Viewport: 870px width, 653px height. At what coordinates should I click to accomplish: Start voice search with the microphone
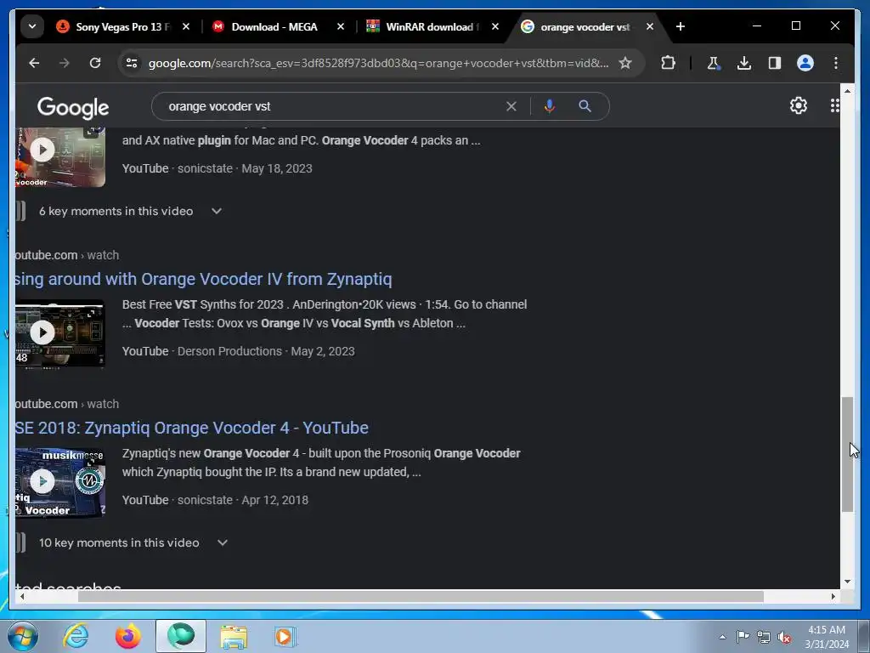[550, 106]
